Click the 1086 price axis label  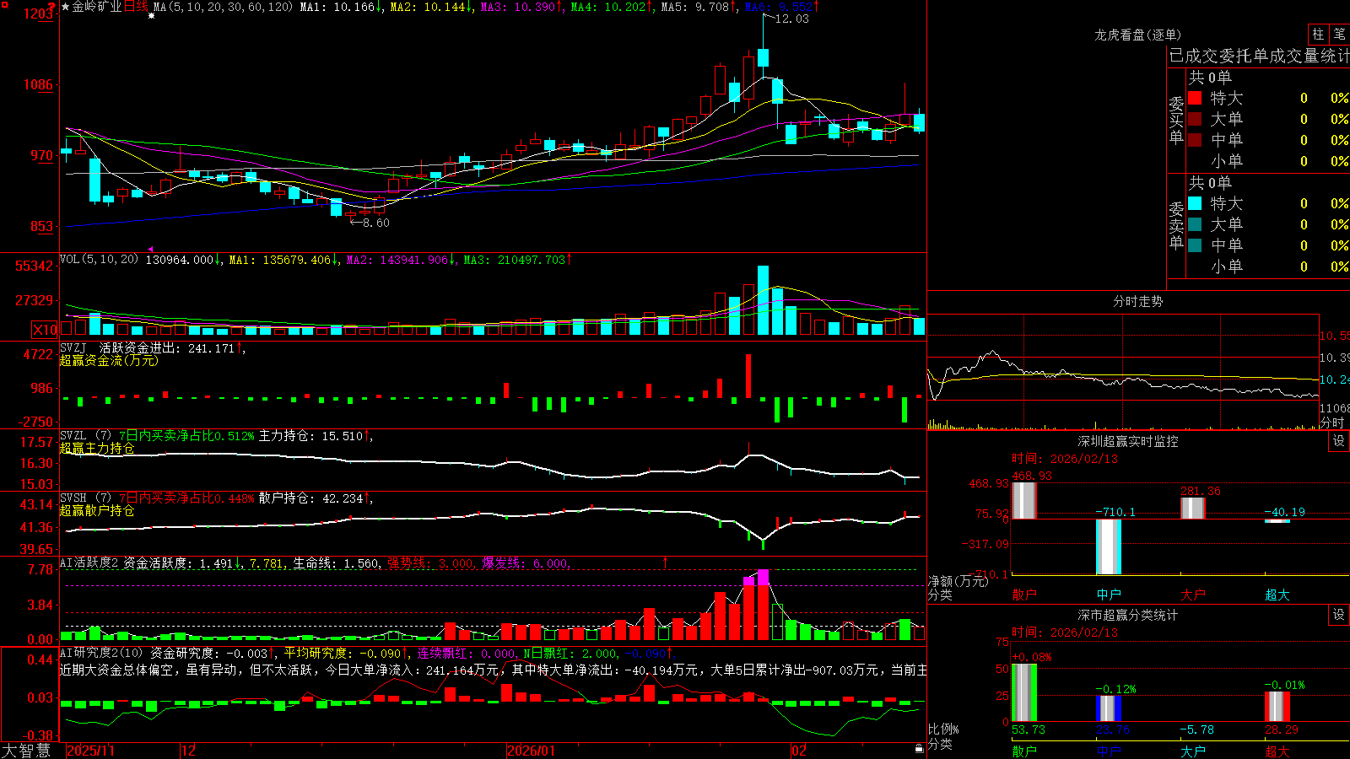pos(38,84)
